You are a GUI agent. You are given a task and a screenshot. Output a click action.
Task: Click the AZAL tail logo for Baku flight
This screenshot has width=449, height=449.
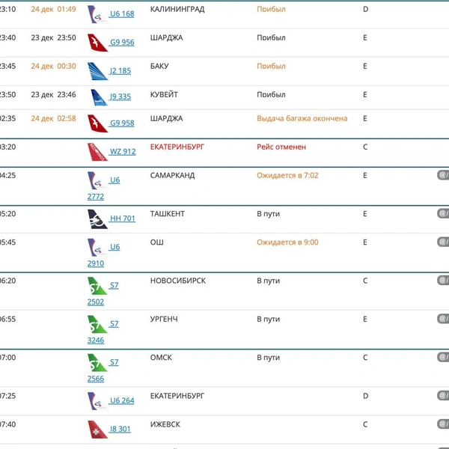tap(97, 71)
